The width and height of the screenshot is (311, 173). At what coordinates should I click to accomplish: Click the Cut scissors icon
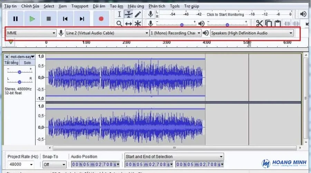259,24
